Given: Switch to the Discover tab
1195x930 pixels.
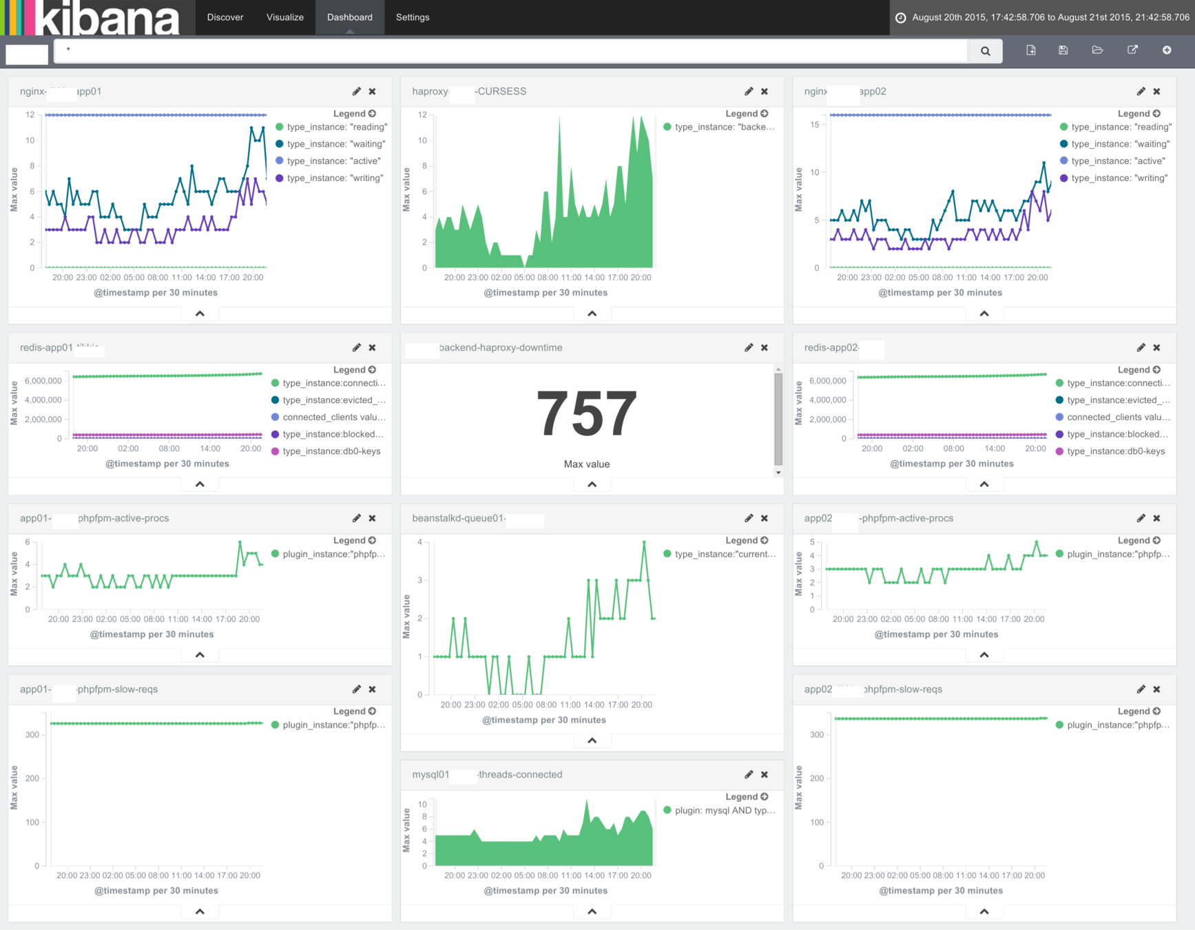Looking at the screenshot, I should click(x=225, y=17).
